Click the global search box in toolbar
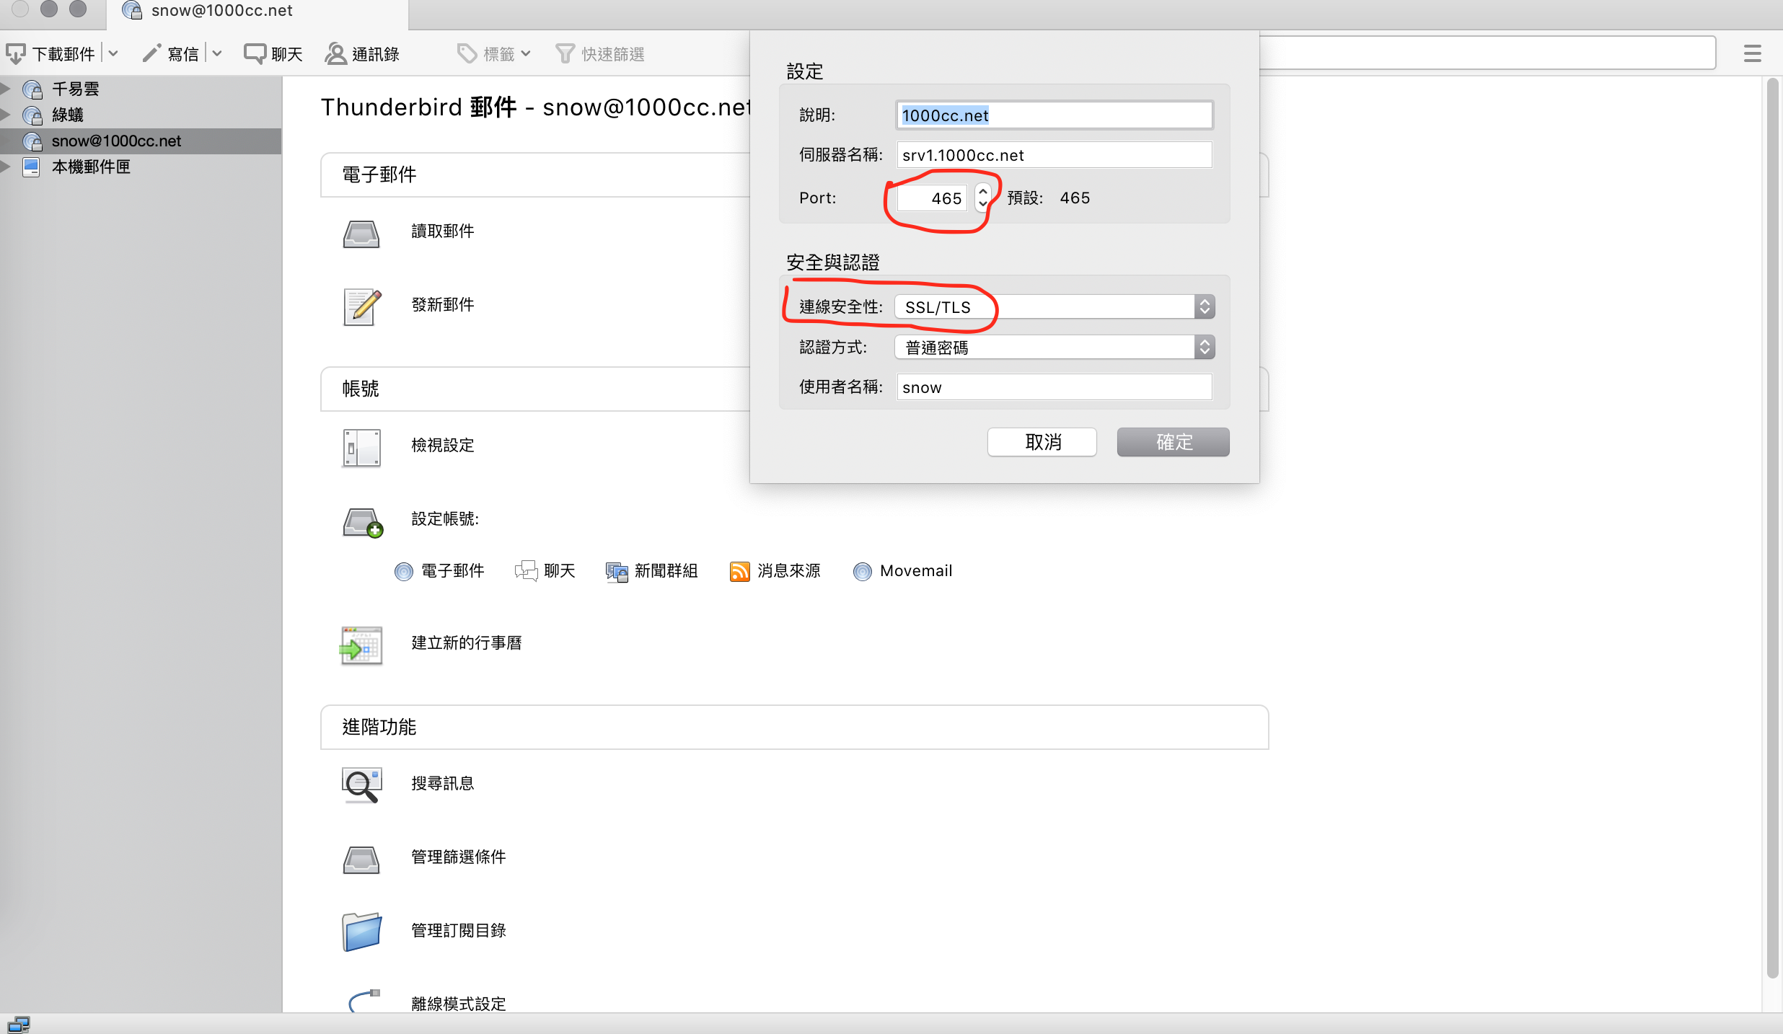The height and width of the screenshot is (1034, 1783). tap(1487, 53)
